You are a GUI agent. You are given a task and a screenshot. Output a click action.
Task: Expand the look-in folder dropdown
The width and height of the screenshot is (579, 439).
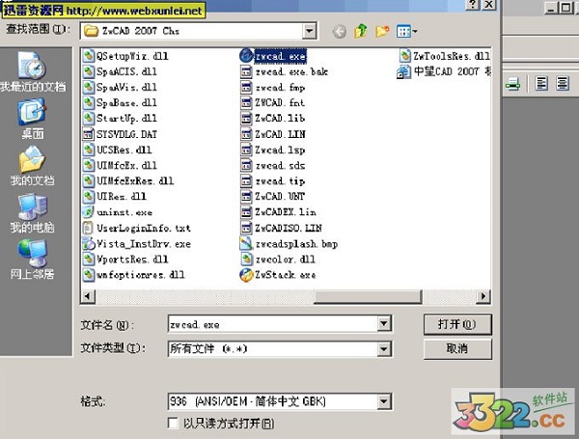[310, 31]
